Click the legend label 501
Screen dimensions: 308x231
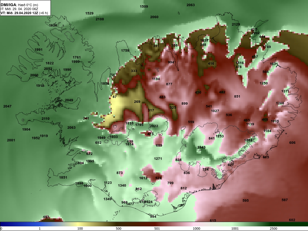(157, 229)
